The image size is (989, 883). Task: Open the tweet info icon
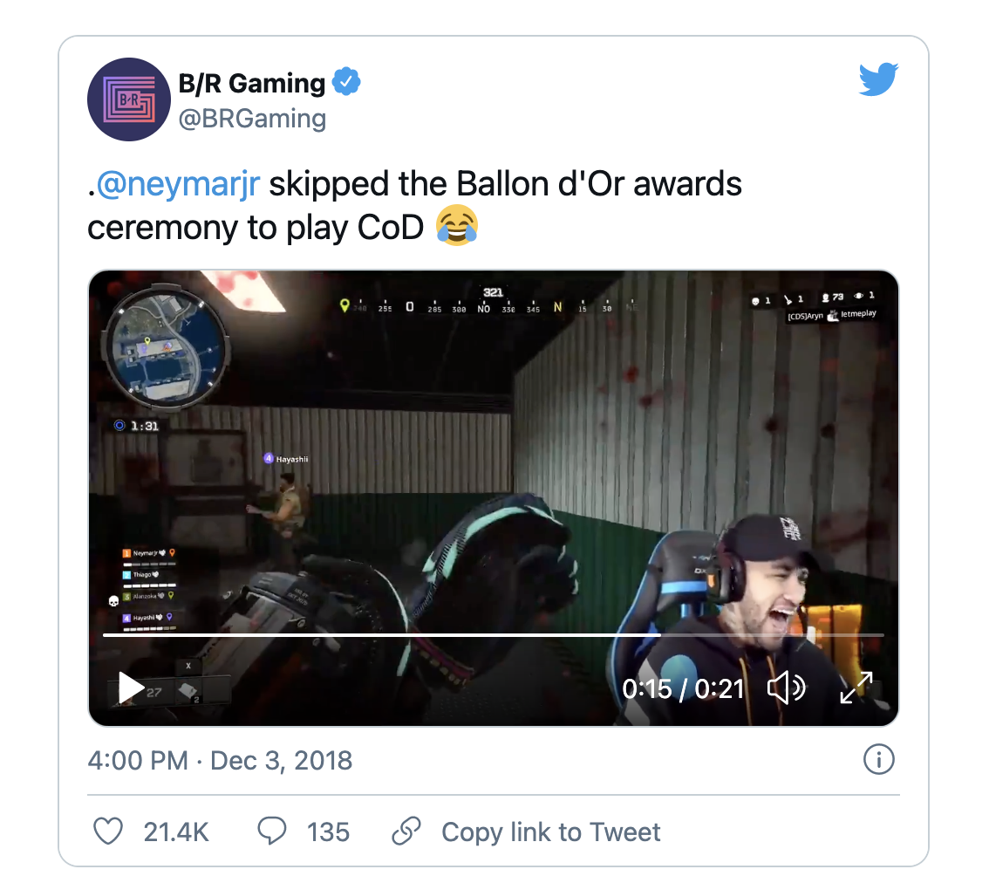coord(878,759)
